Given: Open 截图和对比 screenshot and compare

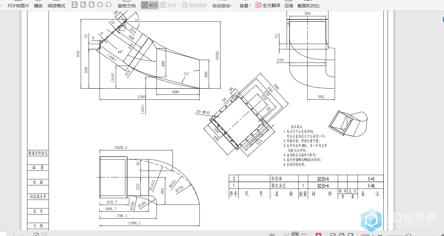Looking at the screenshot, I should [308, 6].
